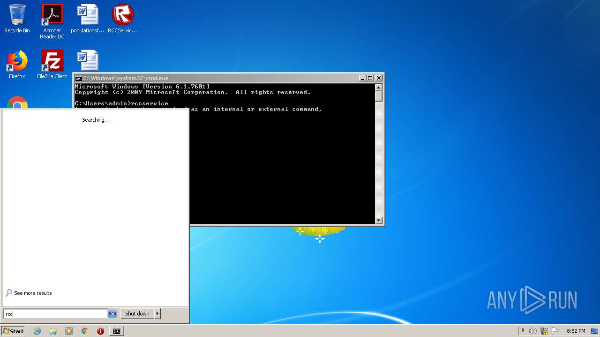Image resolution: width=600 pixels, height=337 pixels.
Task: Open Windows Media Player from the taskbar
Action: [x=69, y=331]
